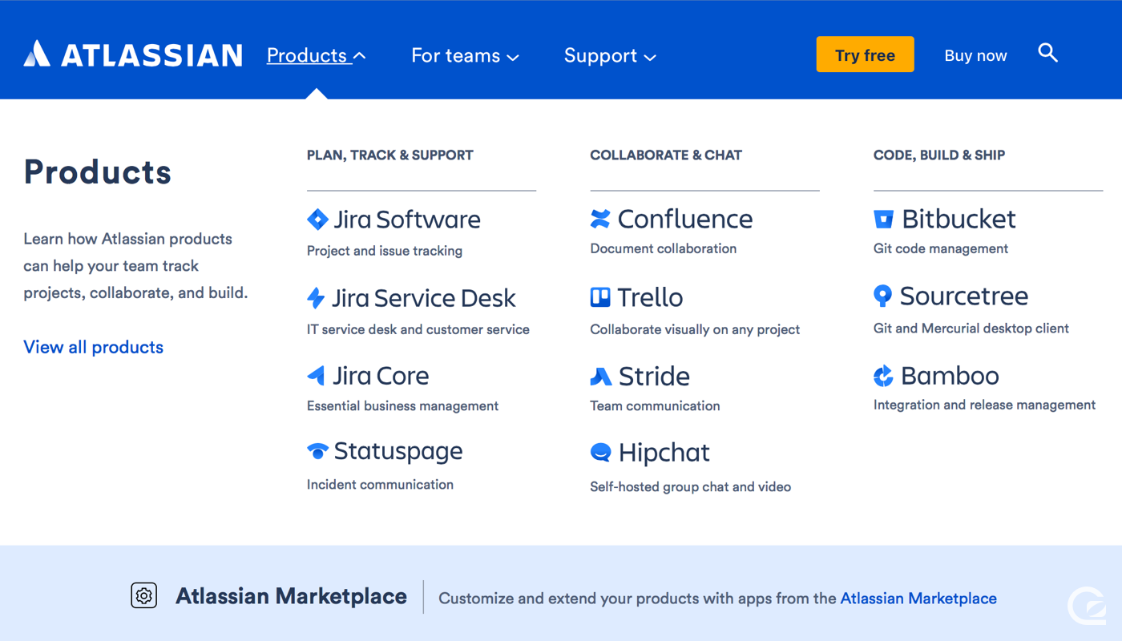
Task: Click the Hipchat speech bubble icon
Action: coord(600,453)
